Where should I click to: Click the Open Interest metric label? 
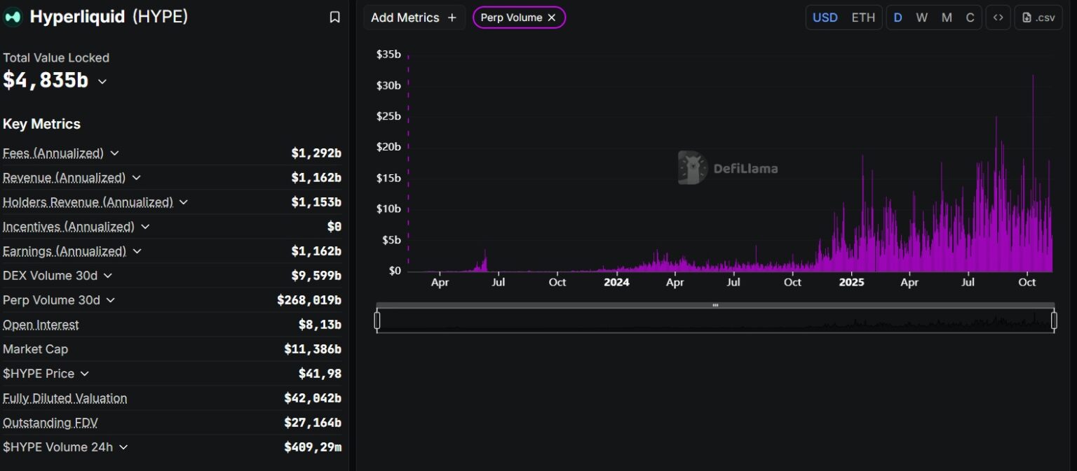[41, 325]
